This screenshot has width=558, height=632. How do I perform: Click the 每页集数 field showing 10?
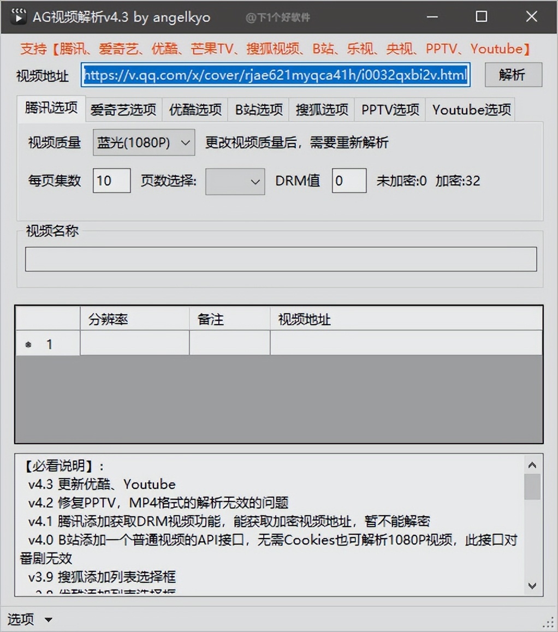click(x=111, y=181)
